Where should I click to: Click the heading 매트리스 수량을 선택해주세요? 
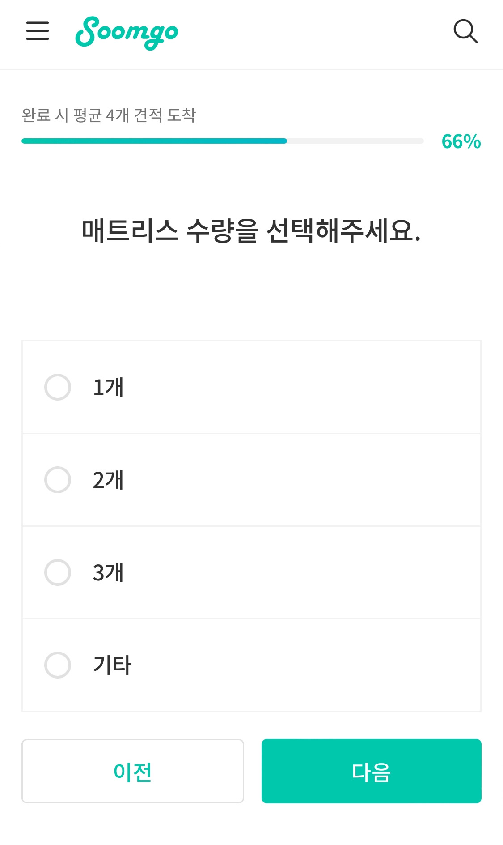(x=251, y=231)
